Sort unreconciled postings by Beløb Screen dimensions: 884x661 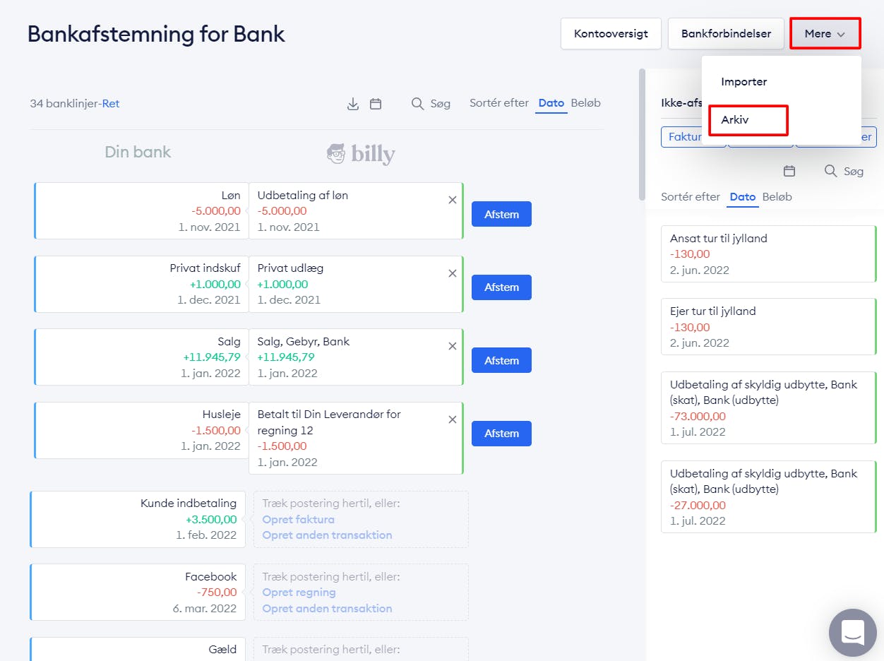coord(777,197)
